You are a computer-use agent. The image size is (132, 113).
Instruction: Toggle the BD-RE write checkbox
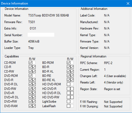point(72,76)
